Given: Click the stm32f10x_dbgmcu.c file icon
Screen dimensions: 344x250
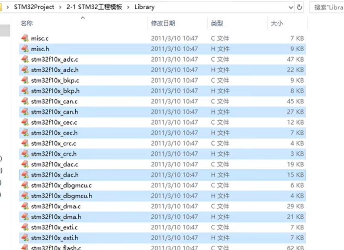Looking at the screenshot, I should pyautogui.click(x=25, y=185).
